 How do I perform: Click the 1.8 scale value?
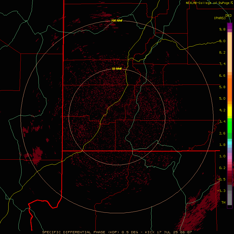(x=222, y=145)
